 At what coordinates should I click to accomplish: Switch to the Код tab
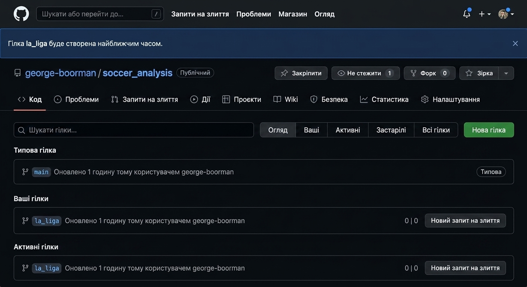coord(30,99)
